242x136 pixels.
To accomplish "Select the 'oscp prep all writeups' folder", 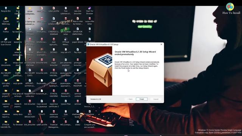I will [x=18, y=93].
